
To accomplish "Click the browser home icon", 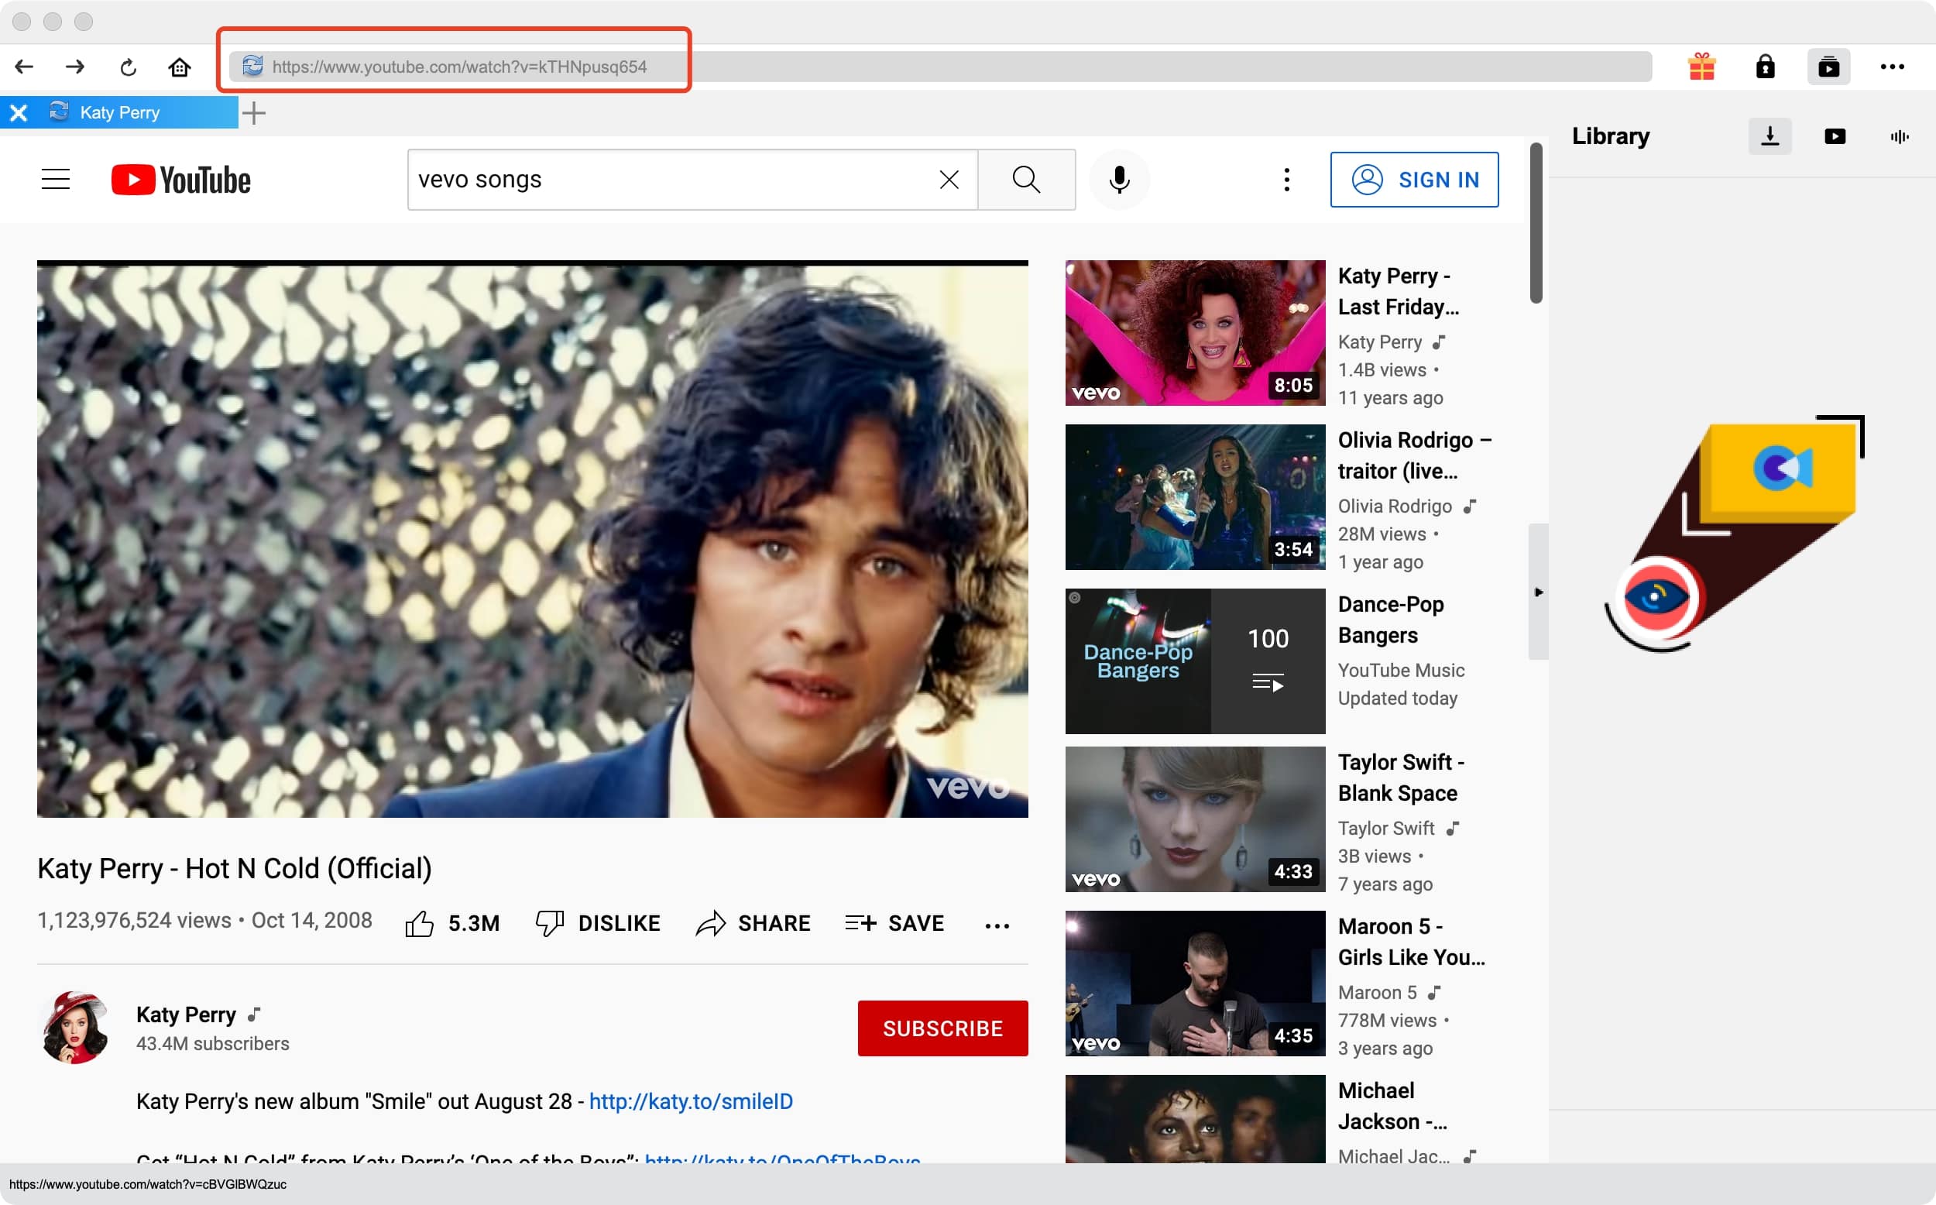I will tap(179, 67).
